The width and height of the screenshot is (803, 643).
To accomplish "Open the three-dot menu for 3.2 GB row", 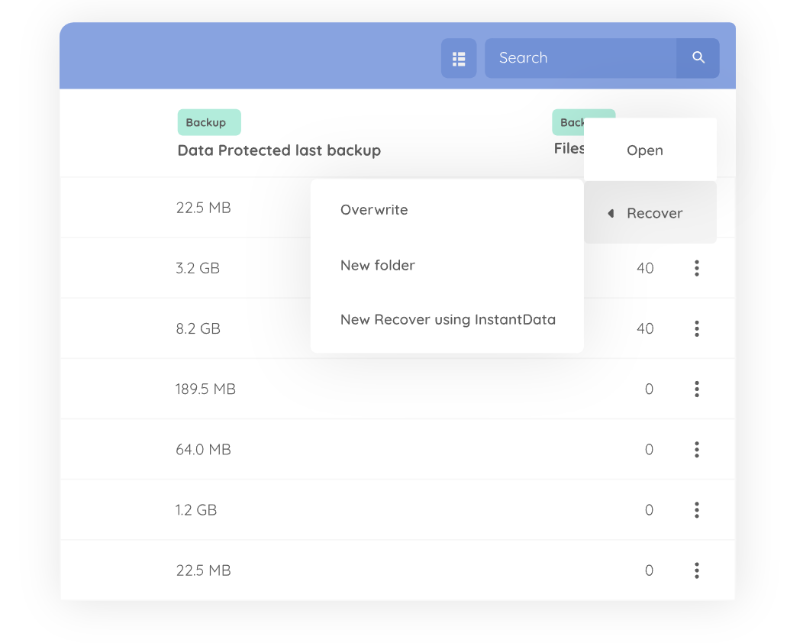I will pos(696,268).
